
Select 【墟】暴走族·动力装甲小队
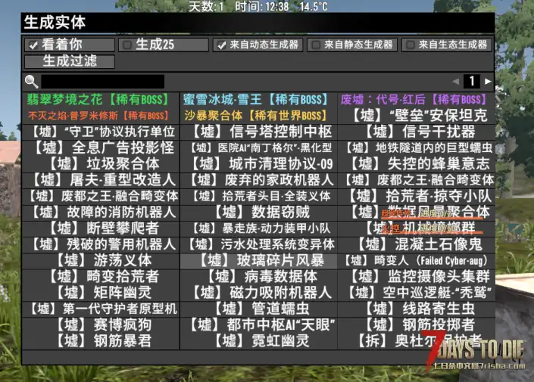(x=261, y=228)
